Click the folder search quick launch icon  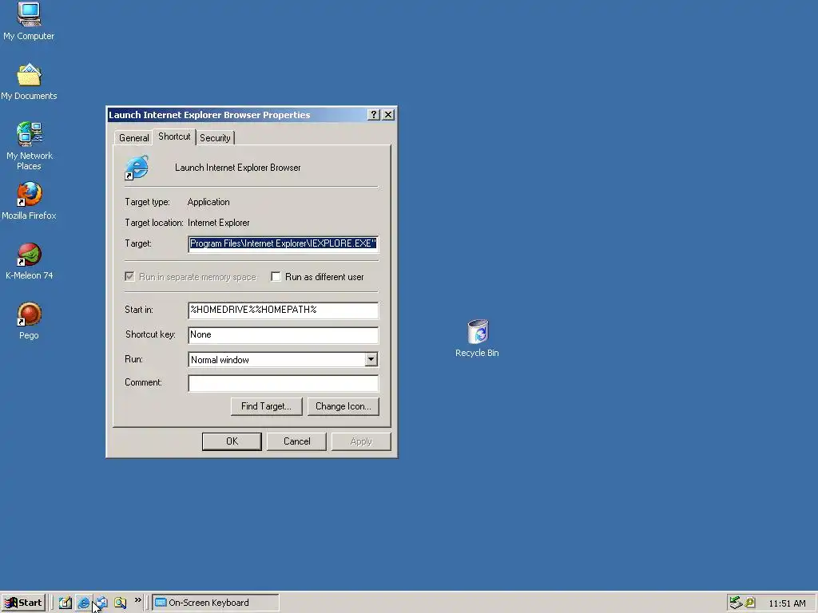[x=120, y=603]
